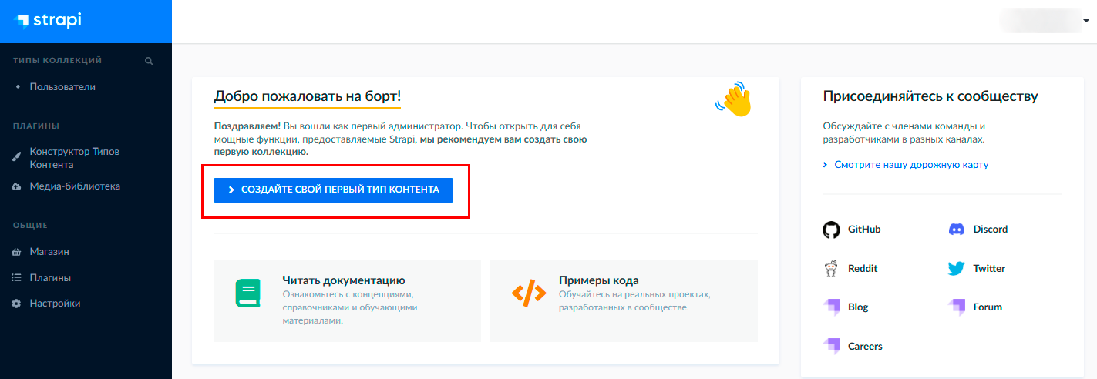Click the Добро пожаловать на борт! heading

point(308,96)
